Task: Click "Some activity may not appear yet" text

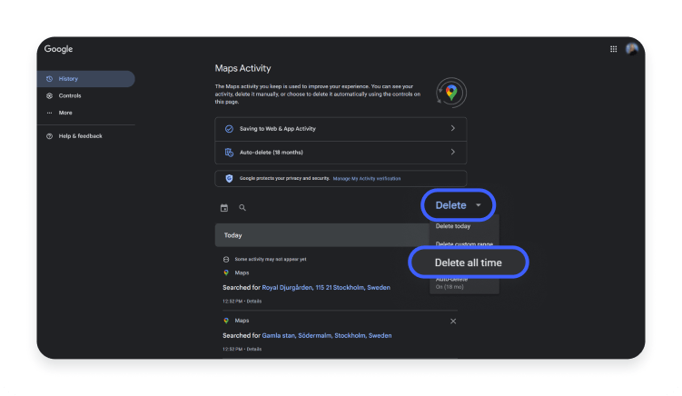Action: pos(271,260)
